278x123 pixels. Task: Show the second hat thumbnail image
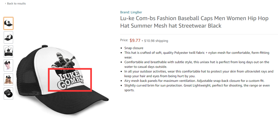(x=8, y=38)
